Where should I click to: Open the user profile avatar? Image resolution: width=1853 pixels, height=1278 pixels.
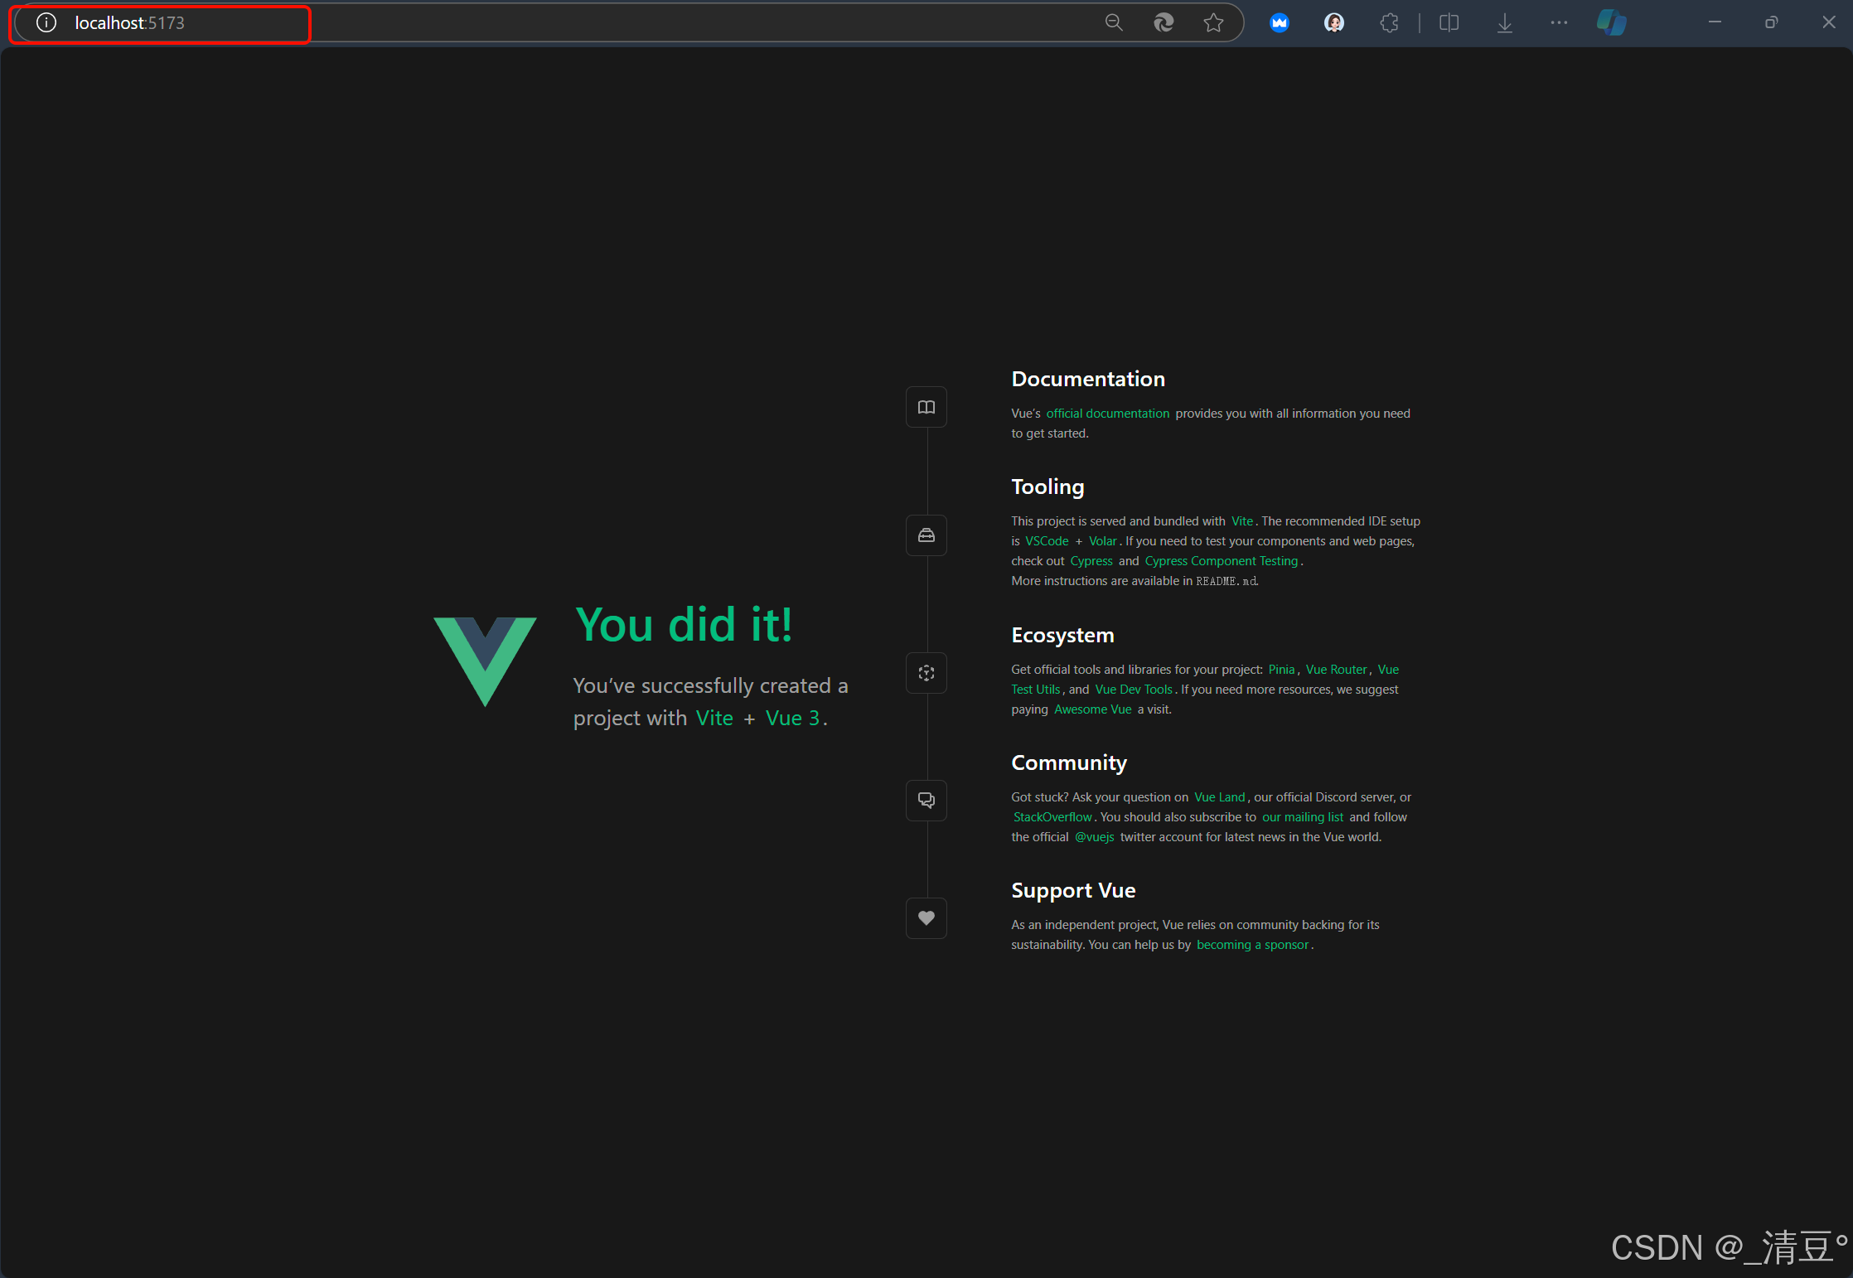[x=1334, y=23]
